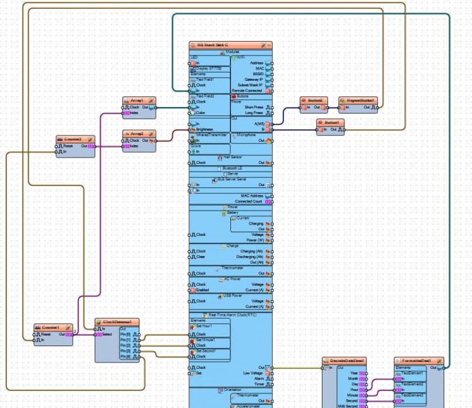Click the WiFi Address output pin
Screen dimensions: 472x408
pyautogui.click(x=272, y=64)
